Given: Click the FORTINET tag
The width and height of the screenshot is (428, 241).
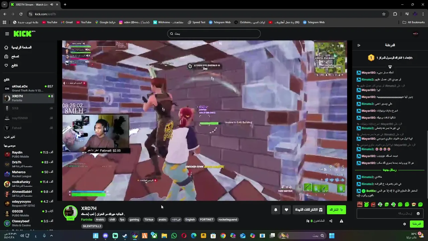Looking at the screenshot, I should point(207,220).
